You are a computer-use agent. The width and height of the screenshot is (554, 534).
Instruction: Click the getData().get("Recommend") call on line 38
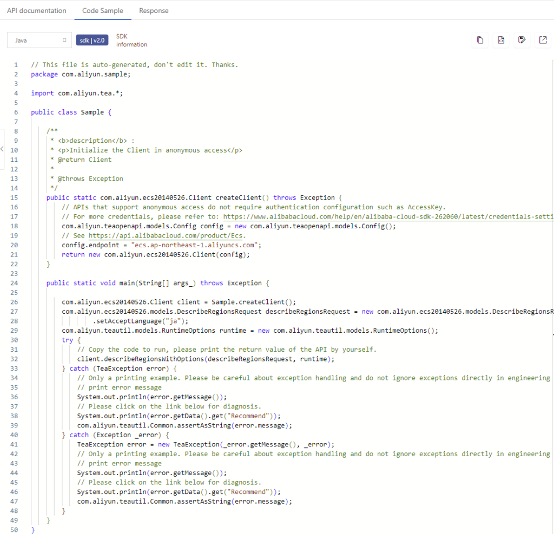pos(179,416)
